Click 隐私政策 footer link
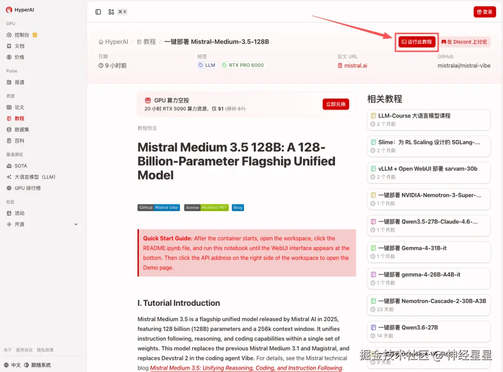The height and width of the screenshot is (372, 503). (x=45, y=350)
